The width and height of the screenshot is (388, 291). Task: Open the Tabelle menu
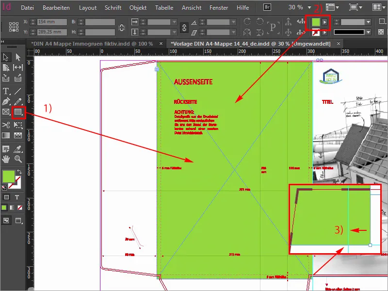164,8
